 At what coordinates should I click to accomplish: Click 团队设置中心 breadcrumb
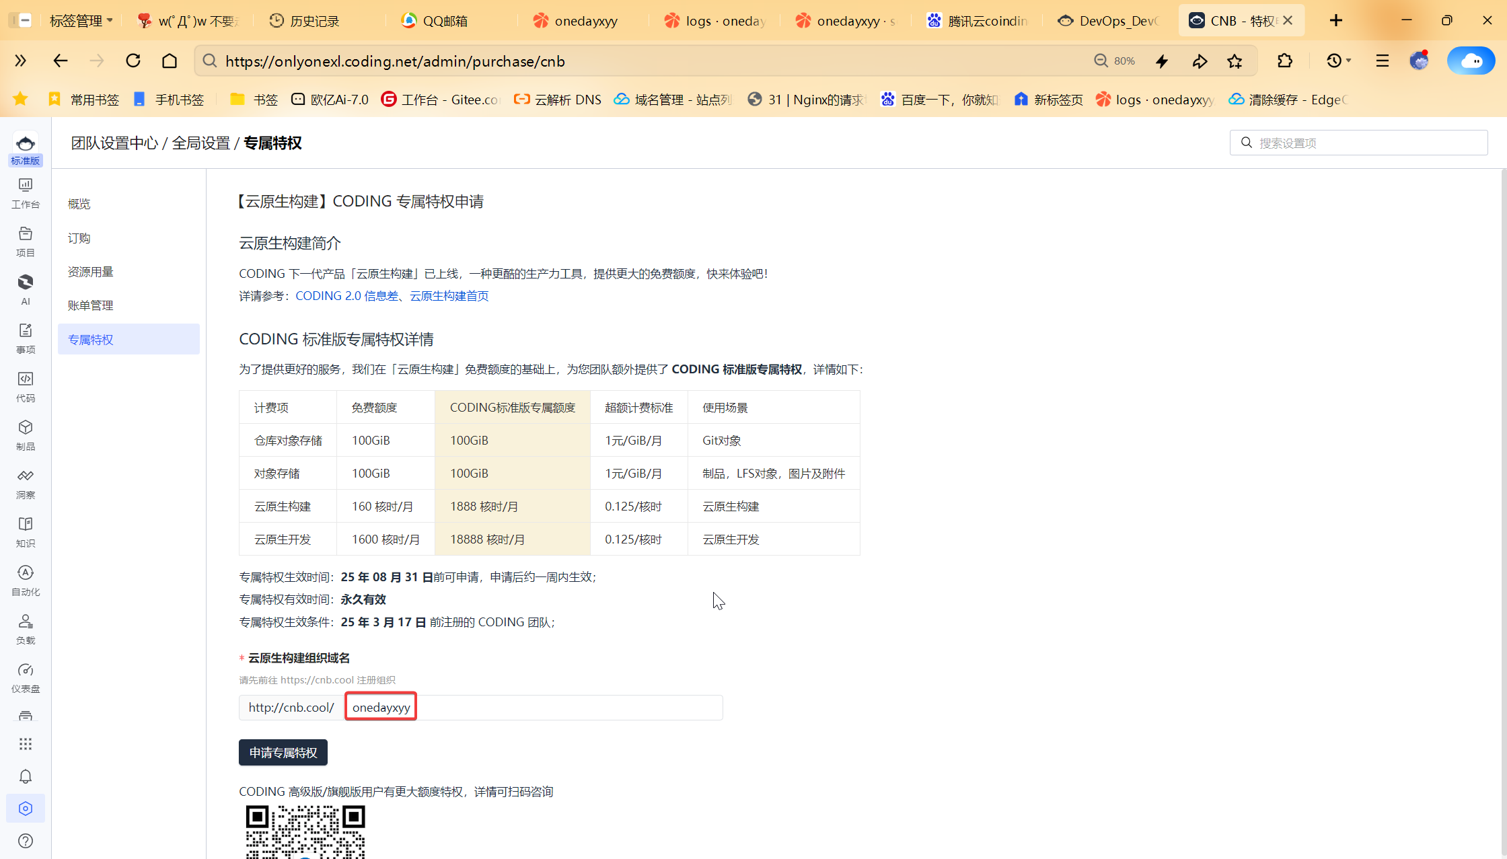(x=114, y=143)
